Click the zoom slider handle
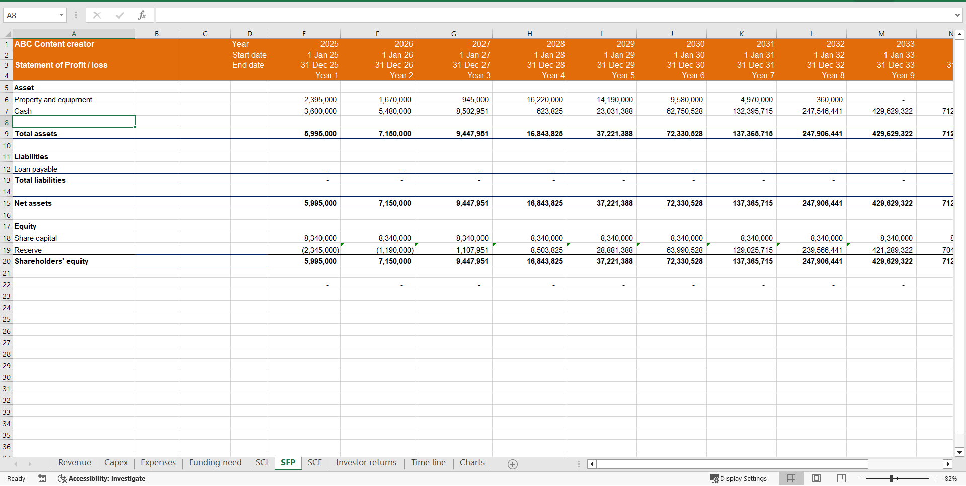This screenshot has height=486, width=966. point(892,478)
